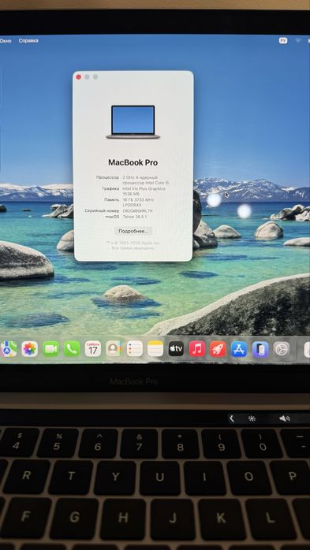Click the LPDDR4X memory type text

pyautogui.click(x=132, y=205)
